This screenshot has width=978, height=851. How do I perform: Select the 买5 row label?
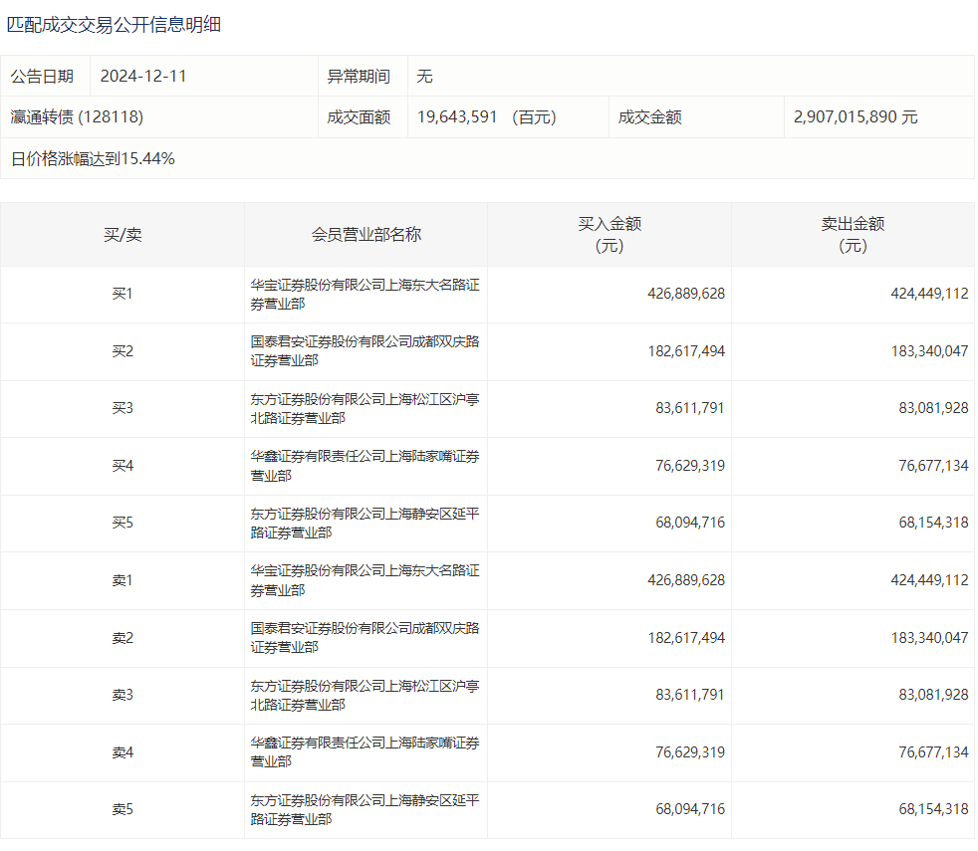coord(122,524)
